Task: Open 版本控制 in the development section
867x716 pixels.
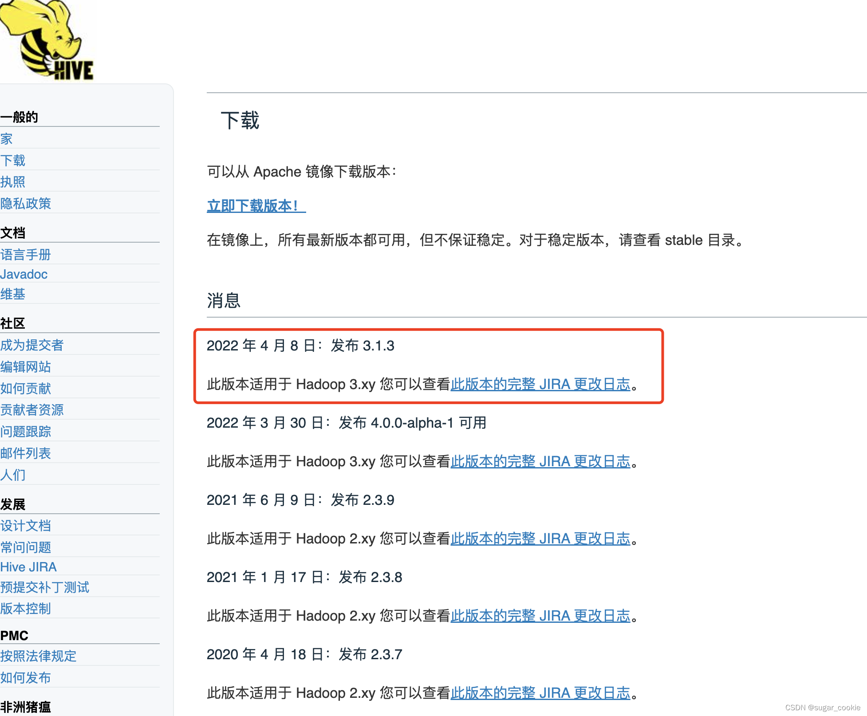Action: click(26, 609)
